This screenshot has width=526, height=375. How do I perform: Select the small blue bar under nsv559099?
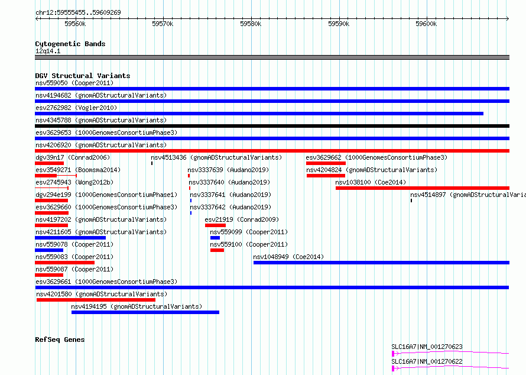tap(215, 238)
